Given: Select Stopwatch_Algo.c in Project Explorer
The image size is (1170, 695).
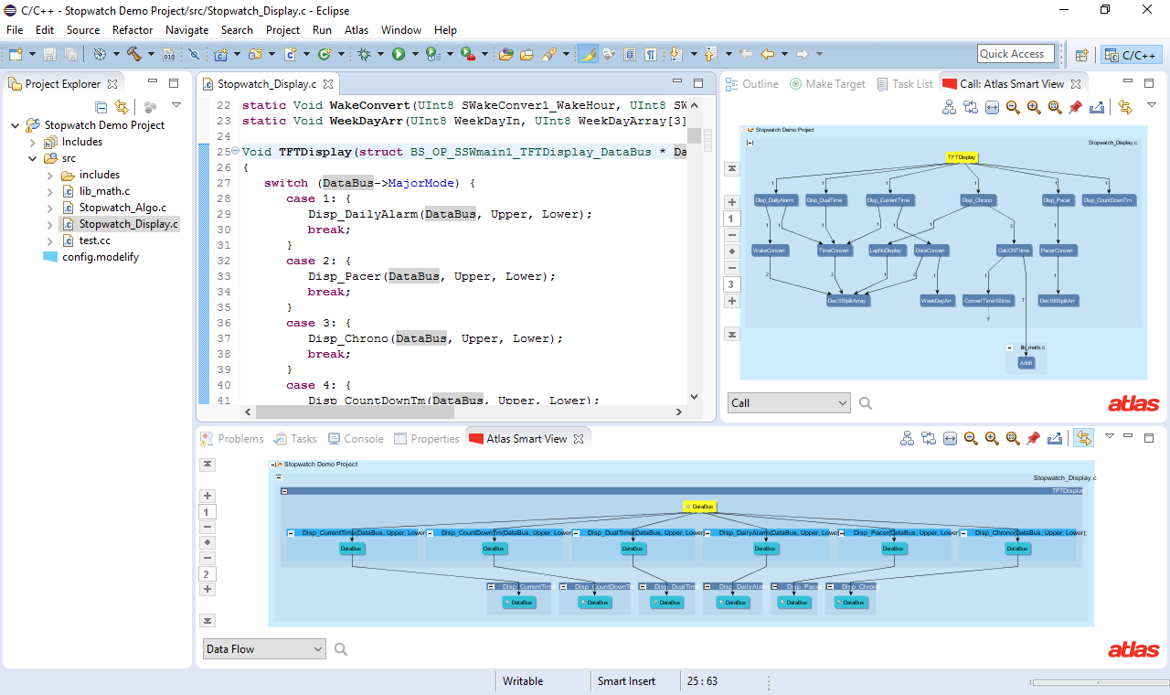Looking at the screenshot, I should 122,208.
